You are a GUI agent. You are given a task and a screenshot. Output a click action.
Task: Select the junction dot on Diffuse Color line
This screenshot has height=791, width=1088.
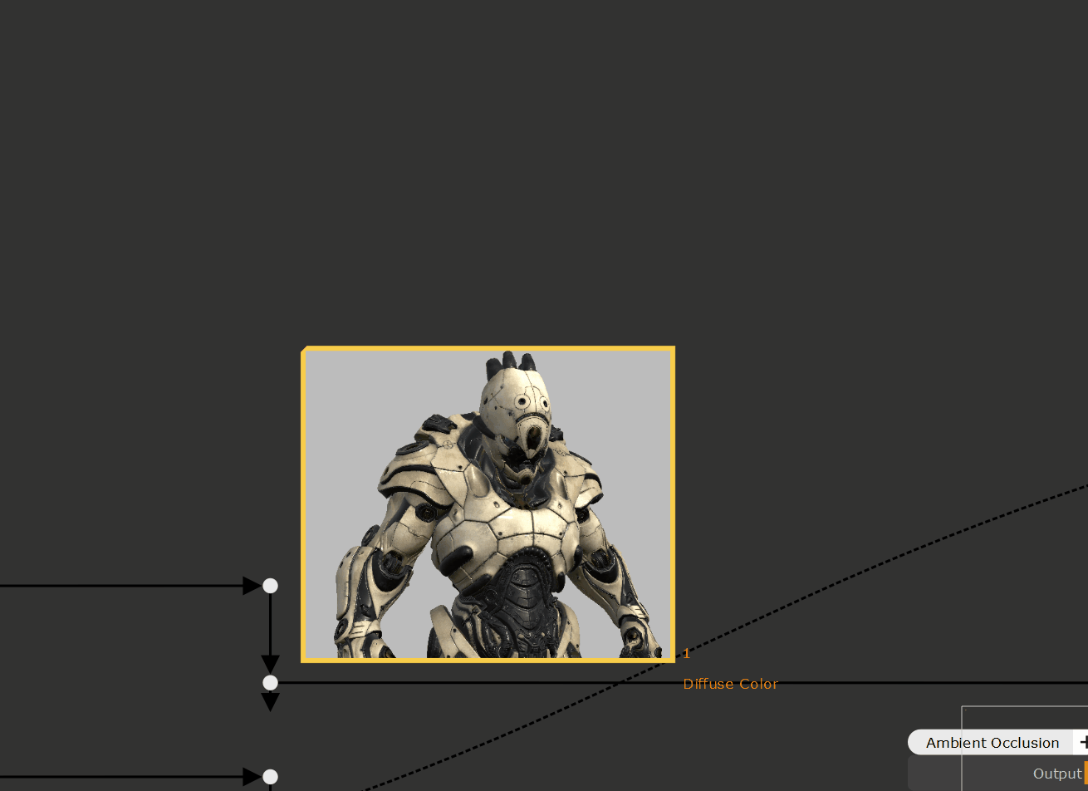pyautogui.click(x=270, y=683)
